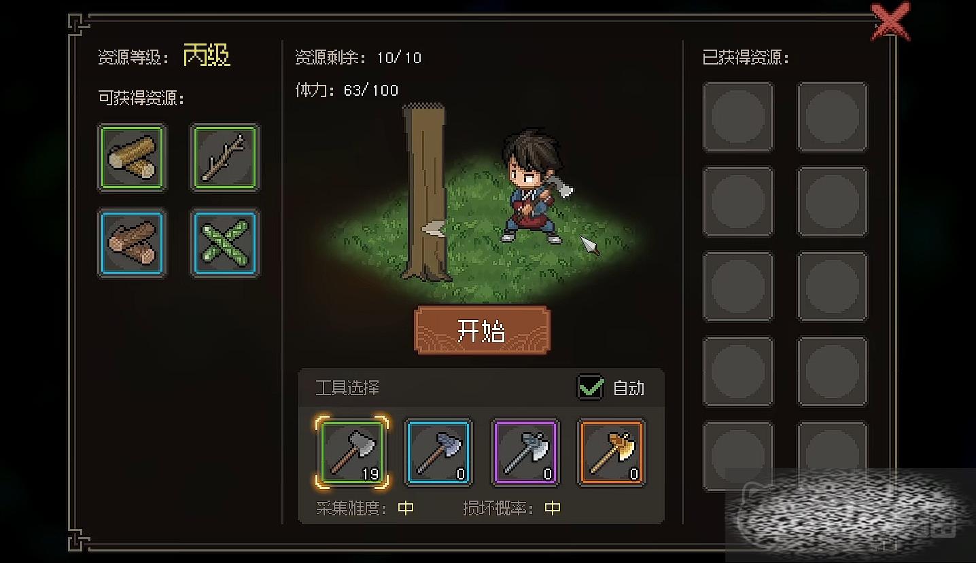This screenshot has width=976, height=563.
Task: Click the 体力 stamina readout
Action: click(x=347, y=90)
